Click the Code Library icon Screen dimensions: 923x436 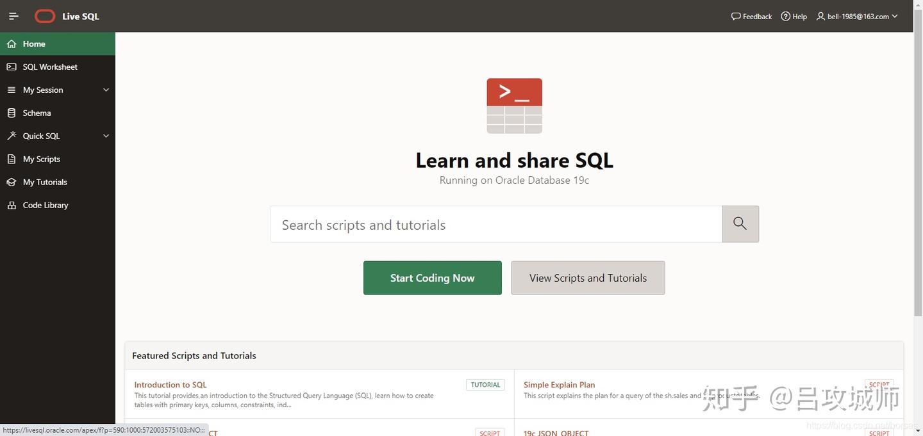pos(12,205)
